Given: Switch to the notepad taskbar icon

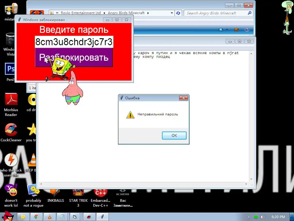Looking at the screenshot, I should coord(62,217).
